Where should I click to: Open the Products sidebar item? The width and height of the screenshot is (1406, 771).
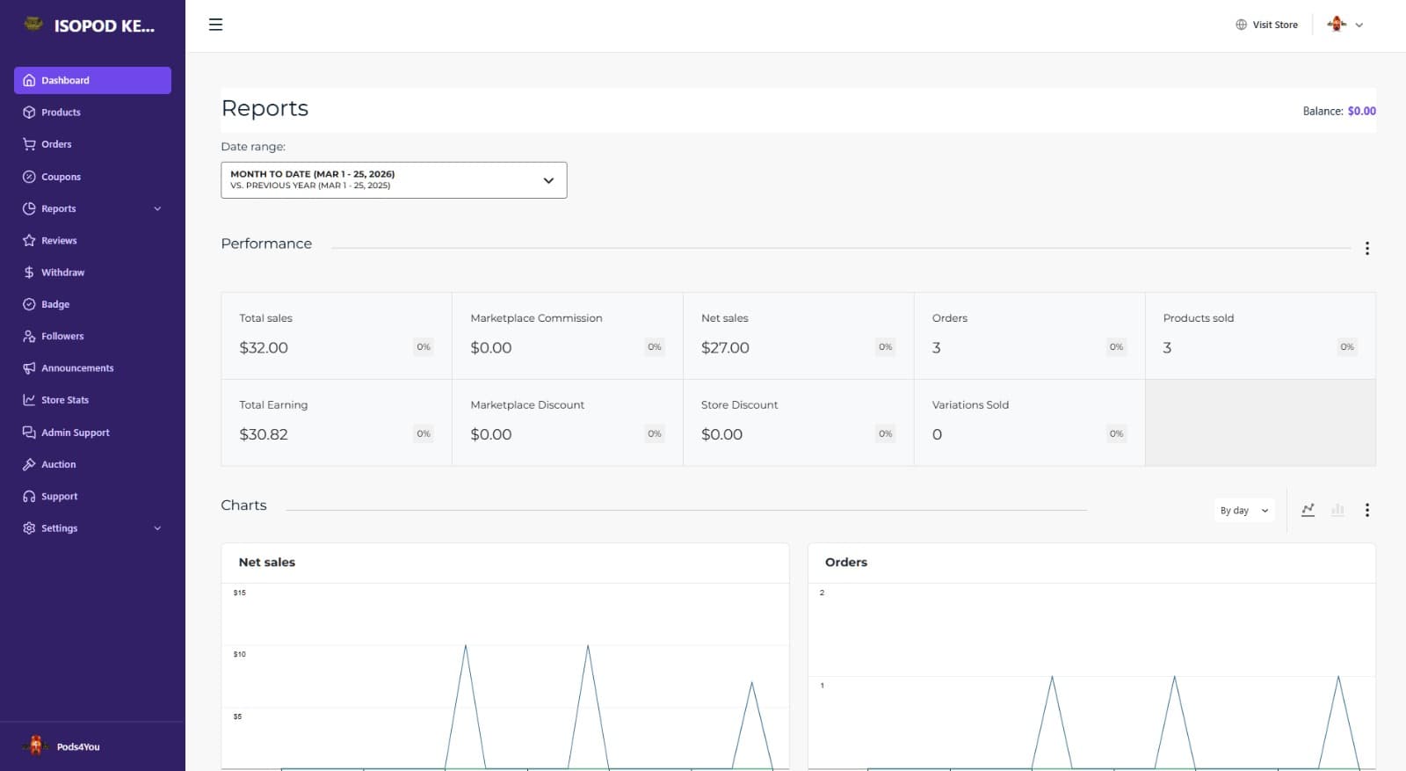tap(61, 113)
